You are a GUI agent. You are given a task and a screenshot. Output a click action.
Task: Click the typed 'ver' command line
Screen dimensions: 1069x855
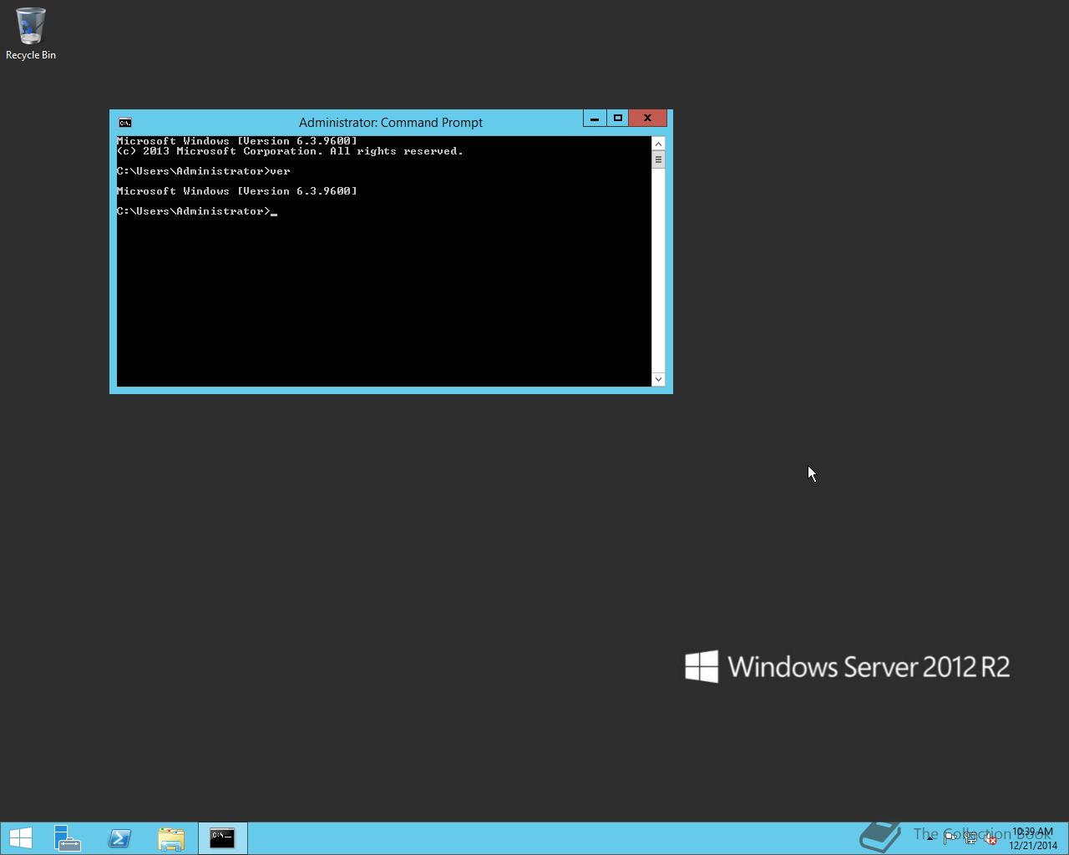tap(204, 171)
